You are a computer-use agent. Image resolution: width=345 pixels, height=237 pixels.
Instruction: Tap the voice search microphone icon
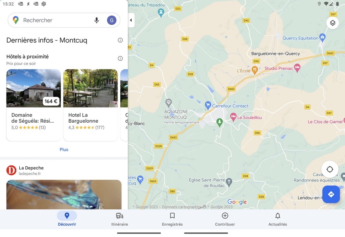tap(96, 20)
